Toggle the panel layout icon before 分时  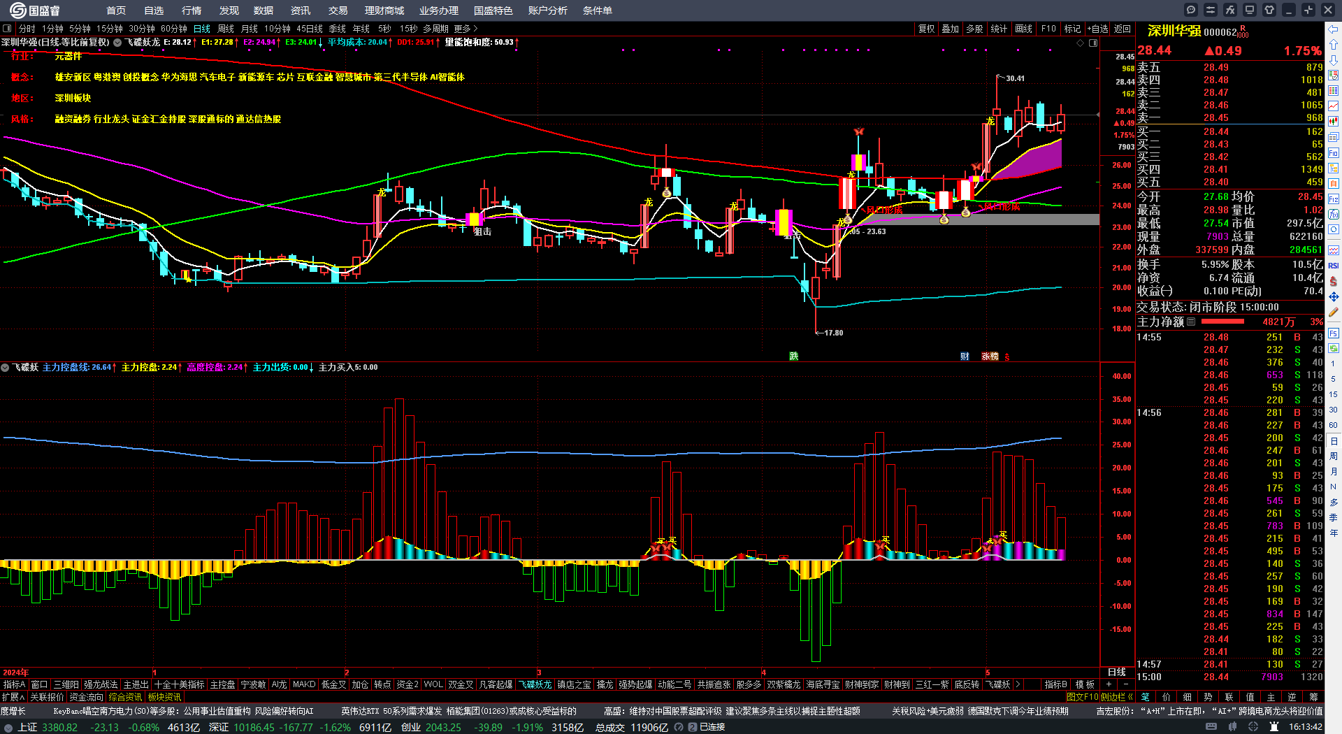click(x=7, y=29)
